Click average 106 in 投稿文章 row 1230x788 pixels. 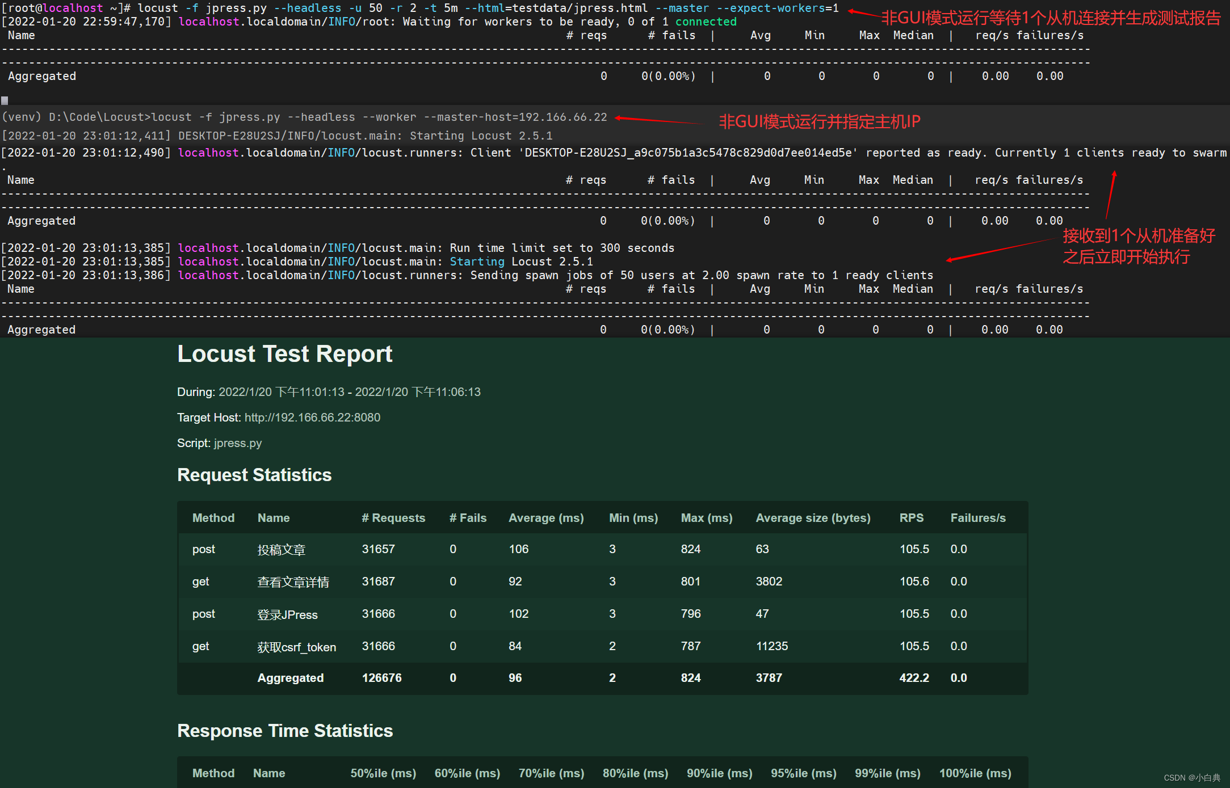[519, 549]
